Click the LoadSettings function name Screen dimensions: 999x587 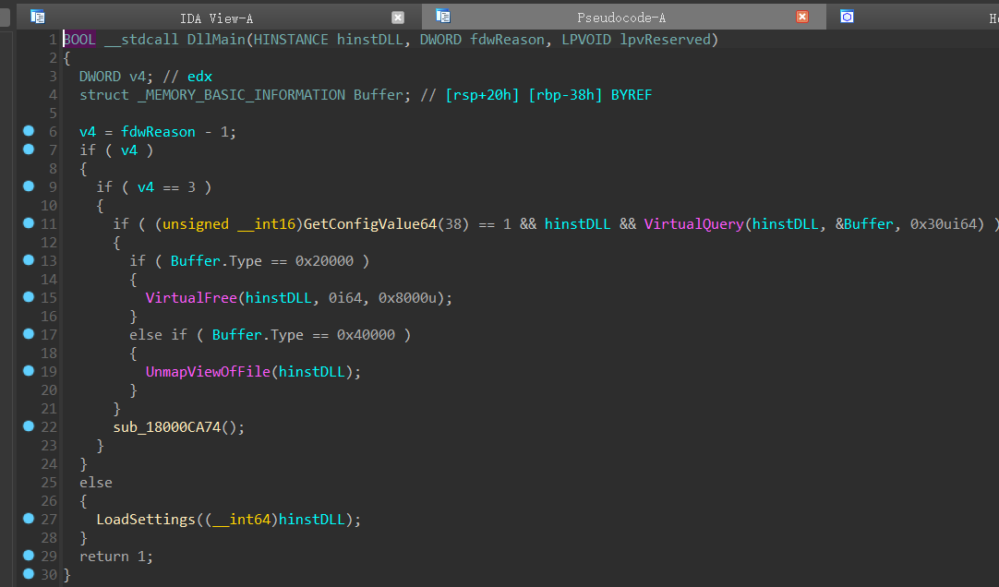click(x=145, y=520)
